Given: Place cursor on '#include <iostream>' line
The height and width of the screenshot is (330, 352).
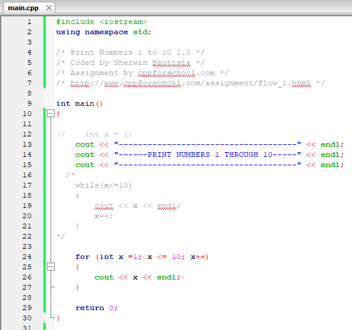Looking at the screenshot, I should [x=102, y=22].
